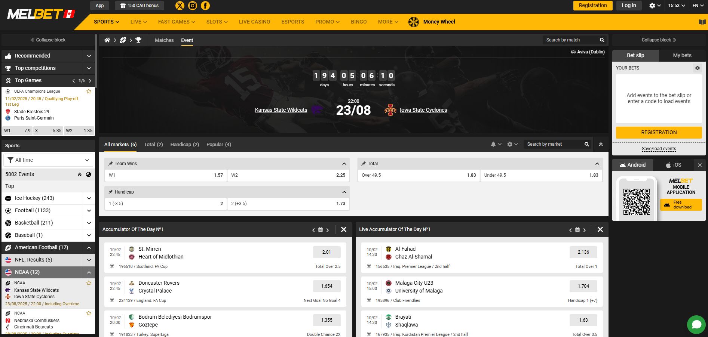
Task: Expand the Ice Hockey (243) category
Action: tap(89, 198)
